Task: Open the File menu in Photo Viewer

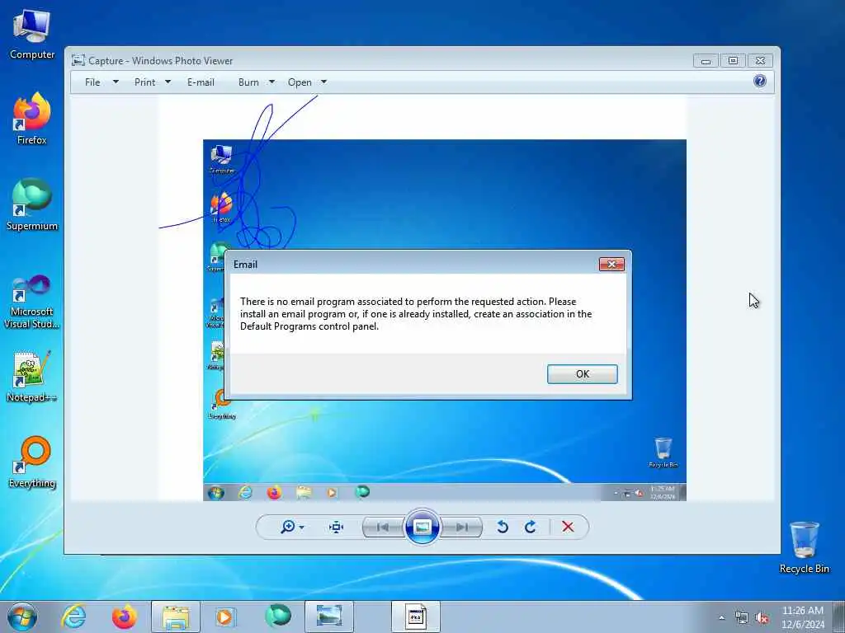Action: coord(92,82)
